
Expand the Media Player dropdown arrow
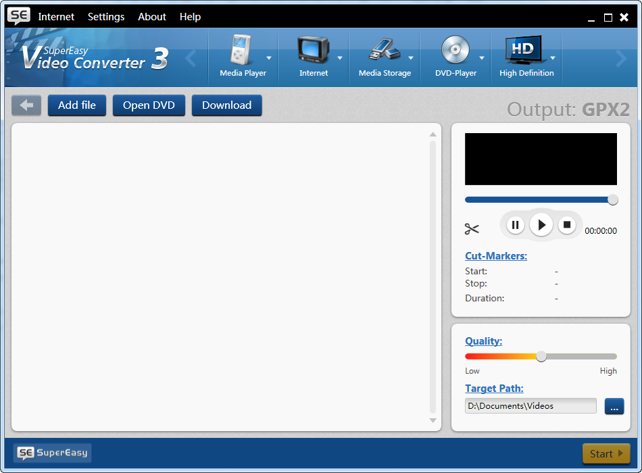tap(269, 58)
